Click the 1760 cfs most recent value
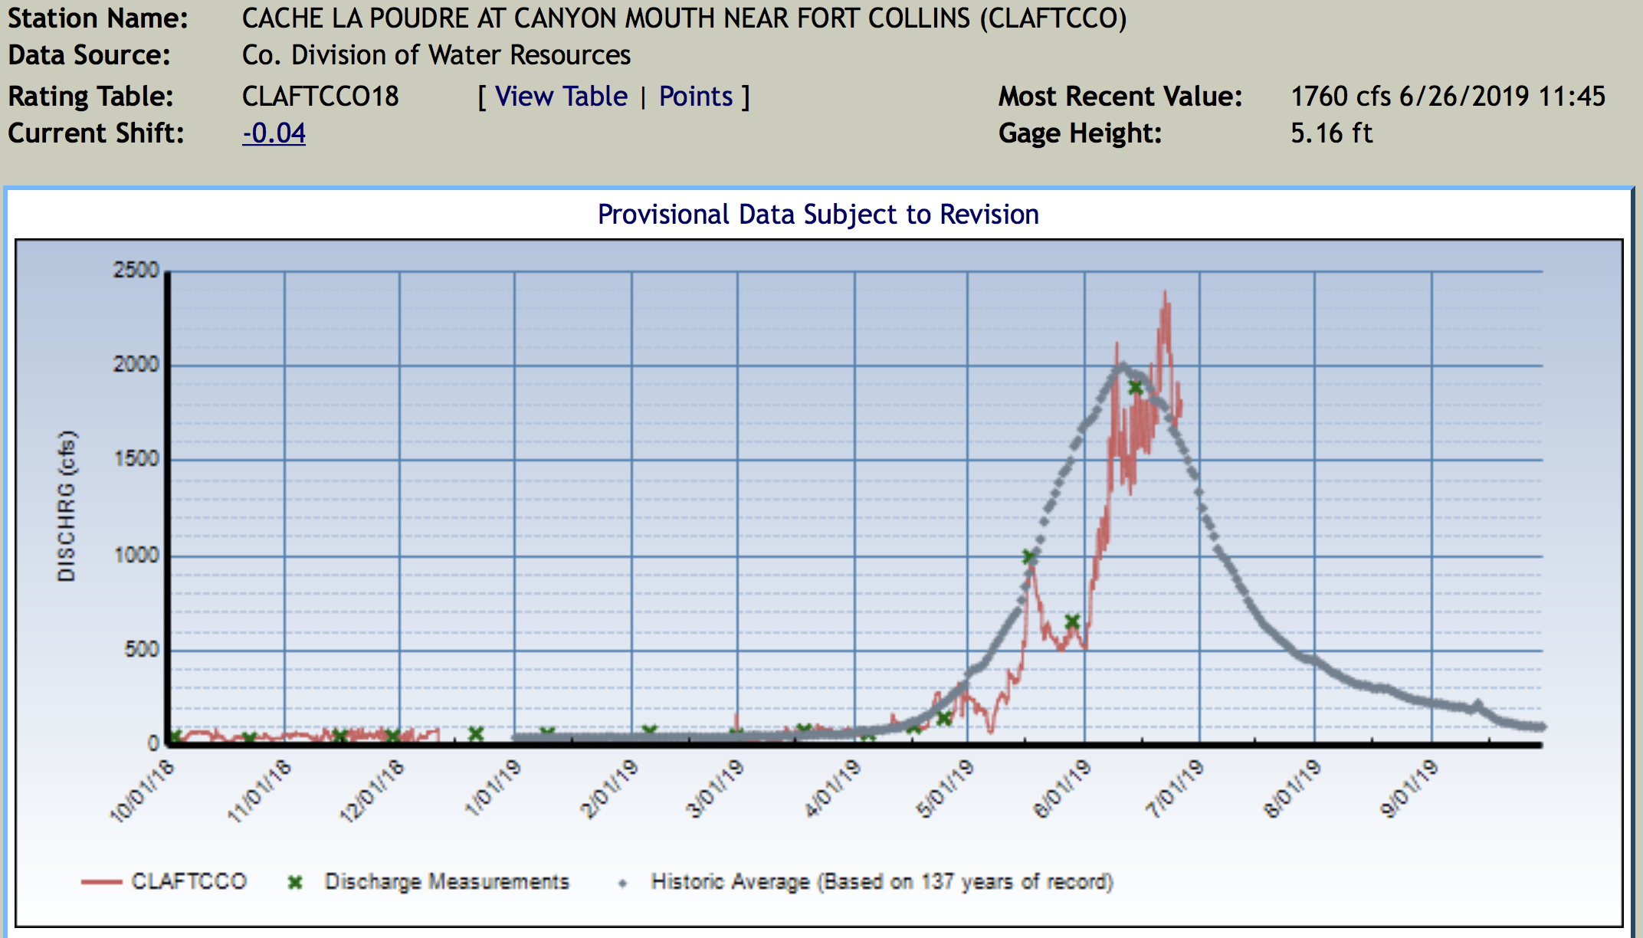The image size is (1643, 938). click(x=1340, y=97)
